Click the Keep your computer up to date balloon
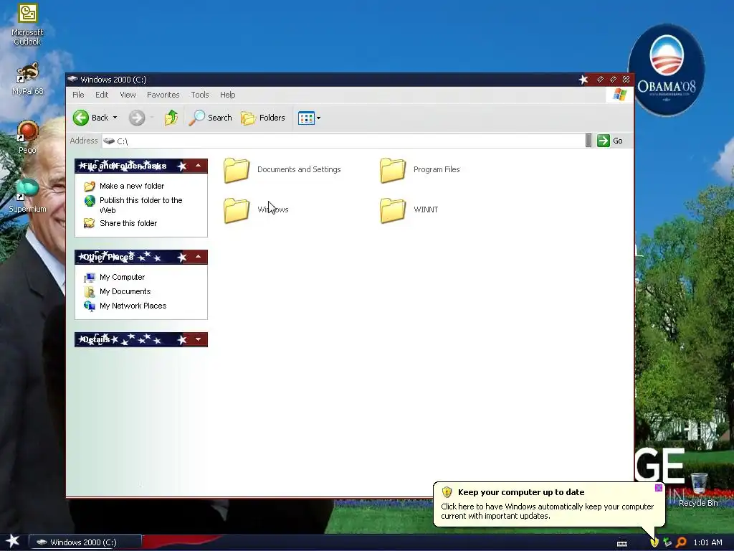The width and height of the screenshot is (734, 551). point(548,504)
